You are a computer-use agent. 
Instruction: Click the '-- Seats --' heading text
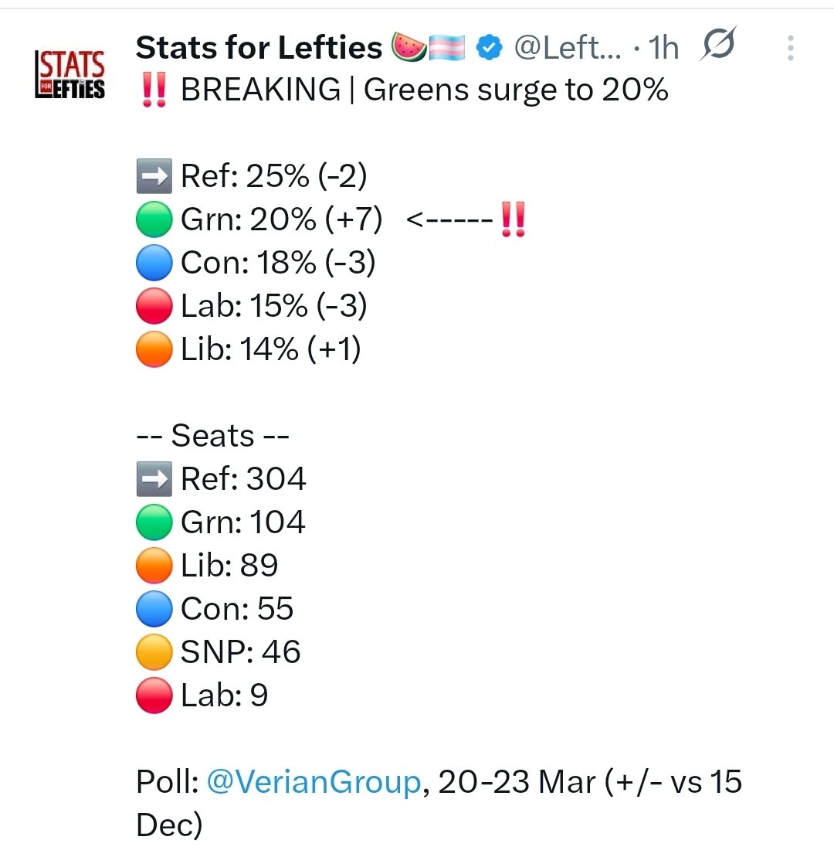[x=212, y=437]
